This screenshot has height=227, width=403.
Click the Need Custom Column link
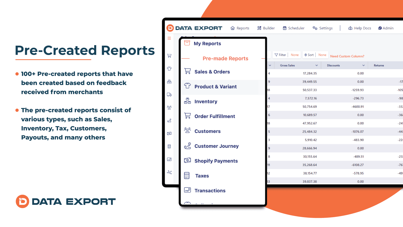(x=347, y=56)
